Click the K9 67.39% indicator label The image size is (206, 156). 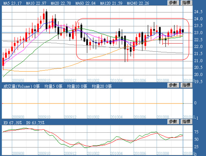tap(12, 123)
